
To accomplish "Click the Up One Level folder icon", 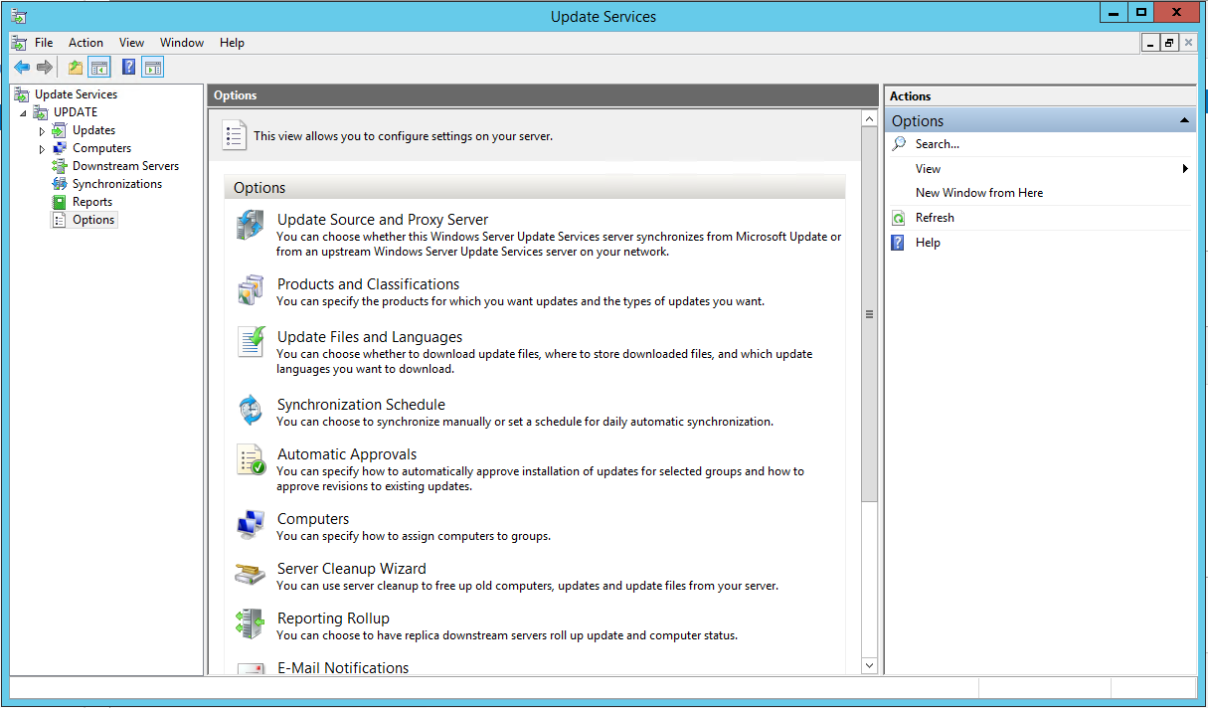I will pos(76,68).
